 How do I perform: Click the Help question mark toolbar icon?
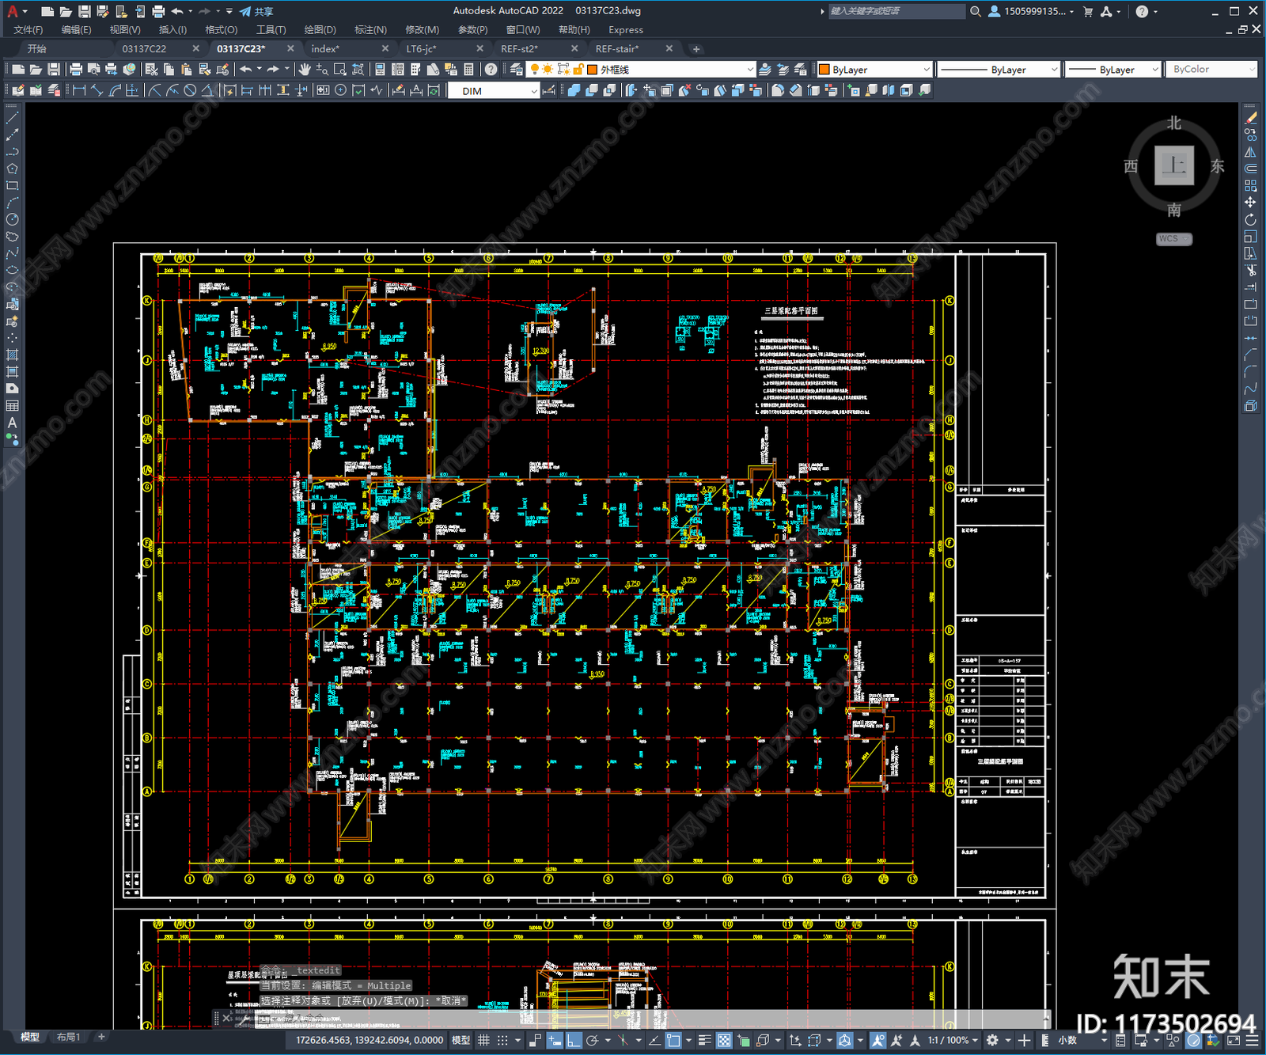click(x=491, y=70)
